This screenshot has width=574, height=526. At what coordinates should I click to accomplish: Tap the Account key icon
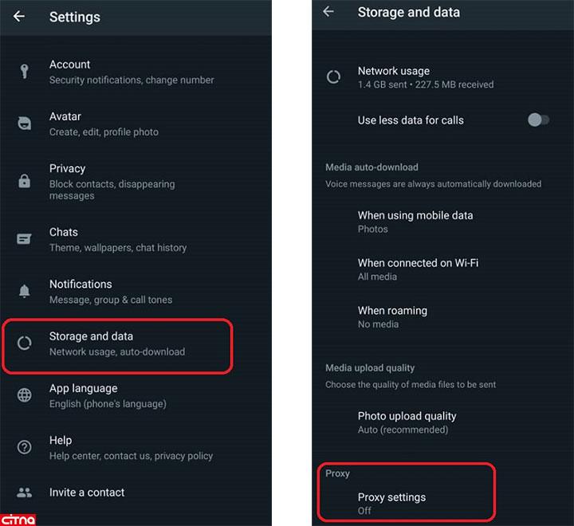pos(25,72)
